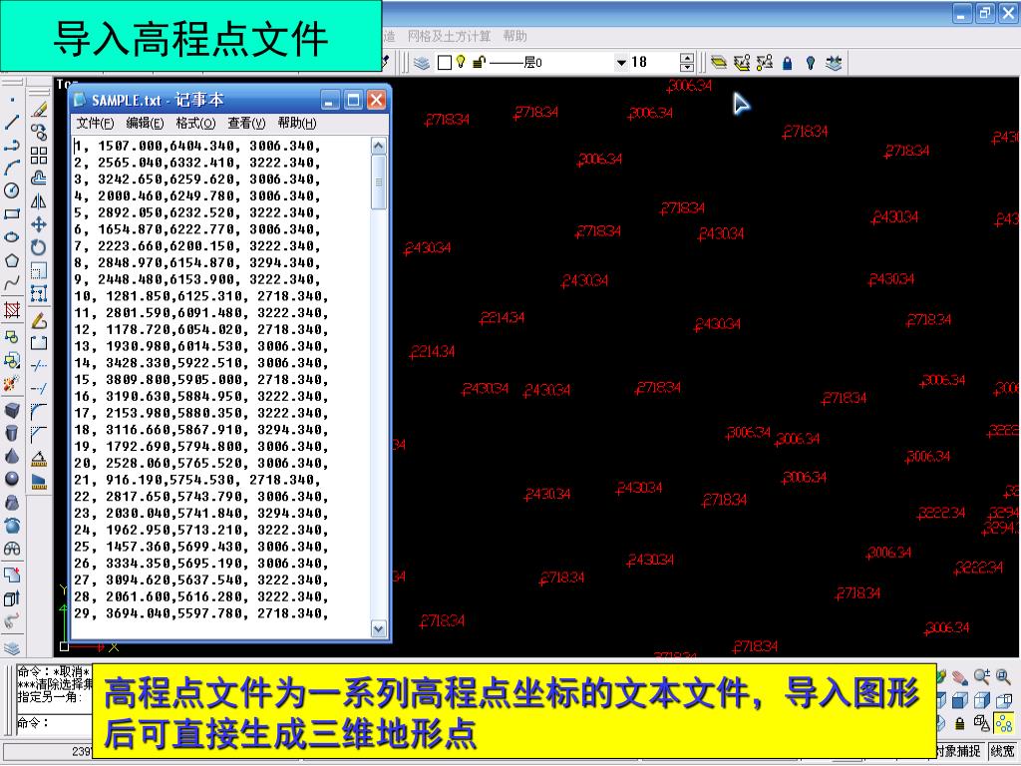Activate the Mirror tool
Screen dimensions: 1021x766
click(x=39, y=201)
